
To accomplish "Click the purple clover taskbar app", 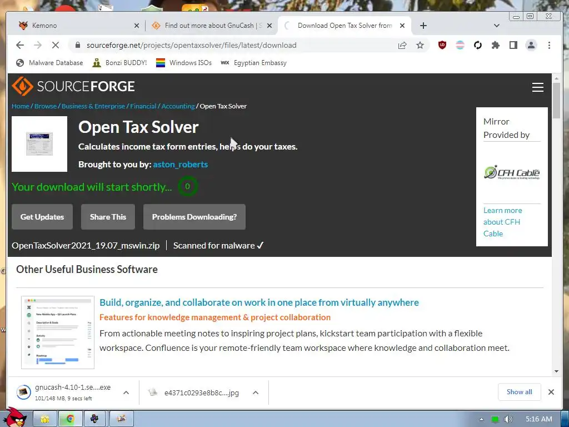I will pyautogui.click(x=94, y=419).
